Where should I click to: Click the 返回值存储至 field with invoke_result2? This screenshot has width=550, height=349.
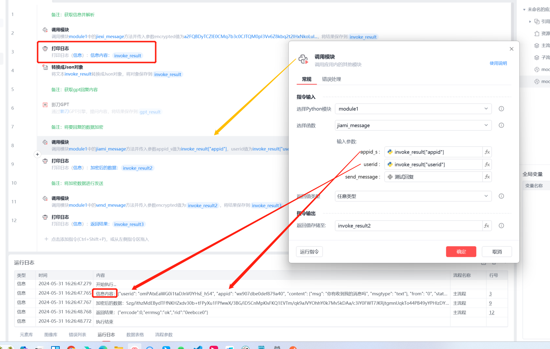409,226
